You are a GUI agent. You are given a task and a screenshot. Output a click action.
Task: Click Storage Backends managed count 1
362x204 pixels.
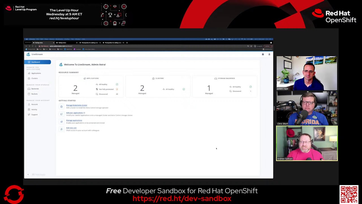pos(209,88)
